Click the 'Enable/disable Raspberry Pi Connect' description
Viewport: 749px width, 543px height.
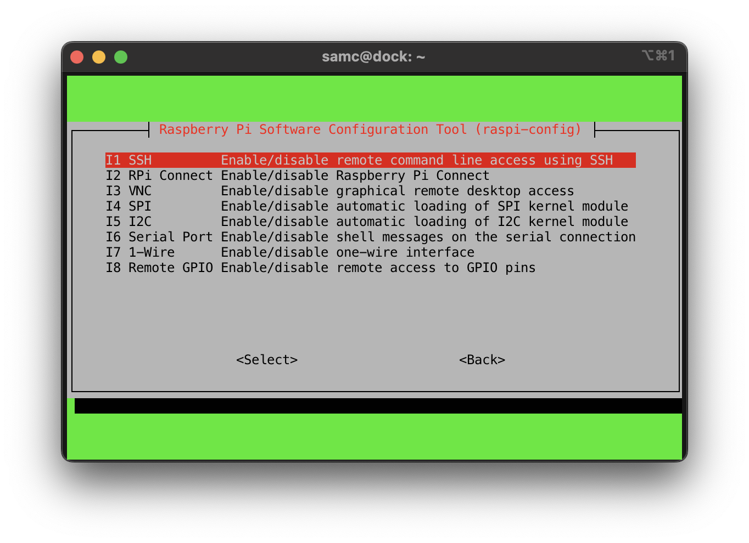pyautogui.click(x=355, y=176)
